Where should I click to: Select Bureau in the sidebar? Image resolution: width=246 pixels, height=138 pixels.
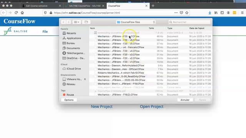[71, 43]
